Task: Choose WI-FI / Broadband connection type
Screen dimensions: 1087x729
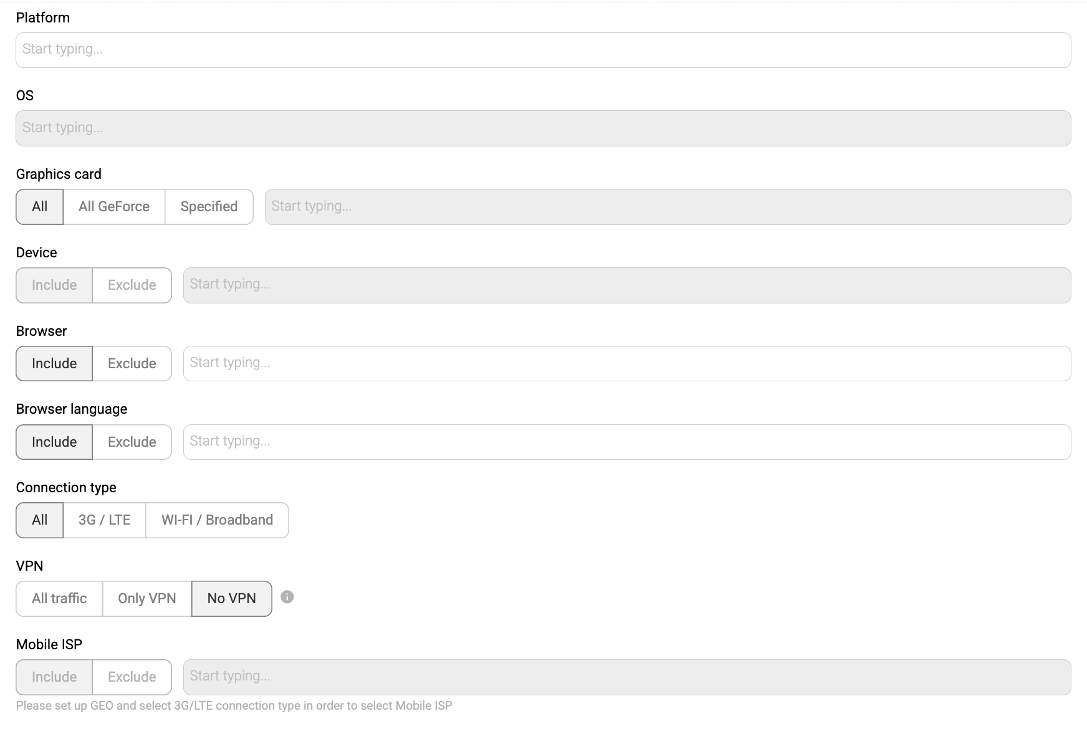Action: 217,520
